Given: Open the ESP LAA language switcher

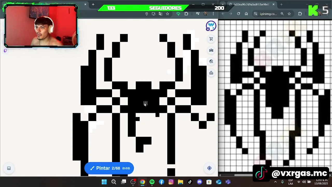Looking at the screenshot, I should click(x=291, y=182).
